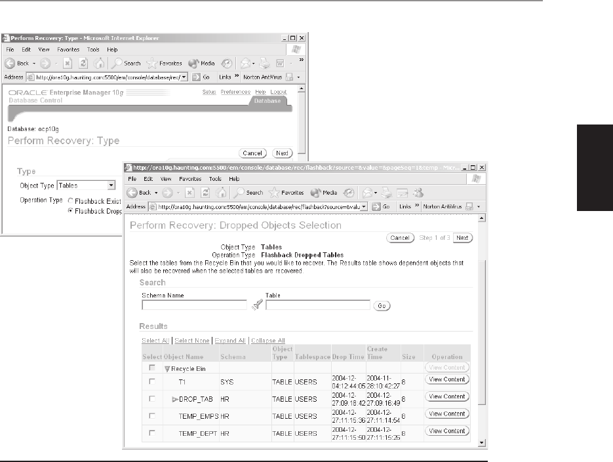The width and height of the screenshot is (613, 462).
Task: Click History icon in front window toolbar
Action: [x=349, y=193]
